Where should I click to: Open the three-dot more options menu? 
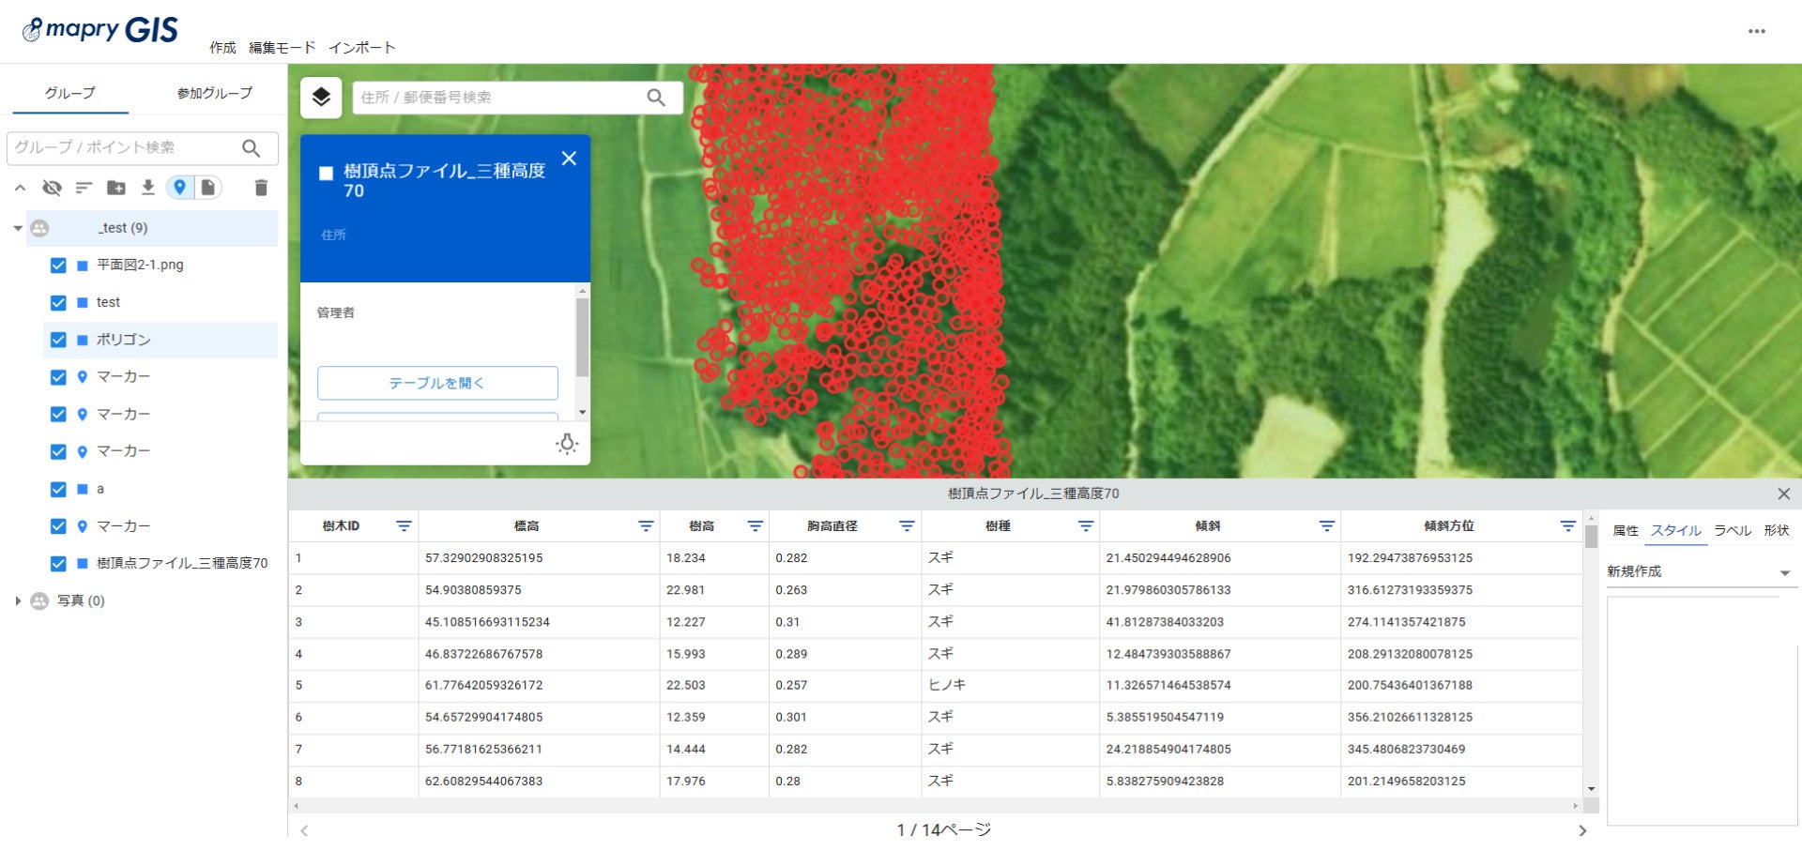tap(1757, 31)
